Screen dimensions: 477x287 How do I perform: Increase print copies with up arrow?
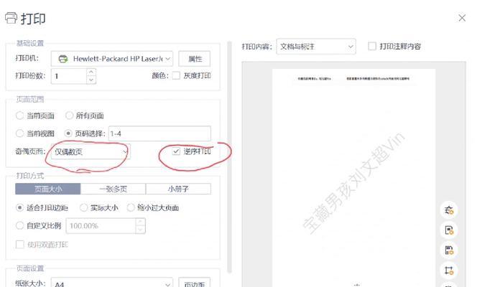(x=91, y=72)
